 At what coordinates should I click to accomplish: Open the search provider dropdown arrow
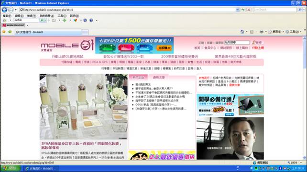coord(304,10)
